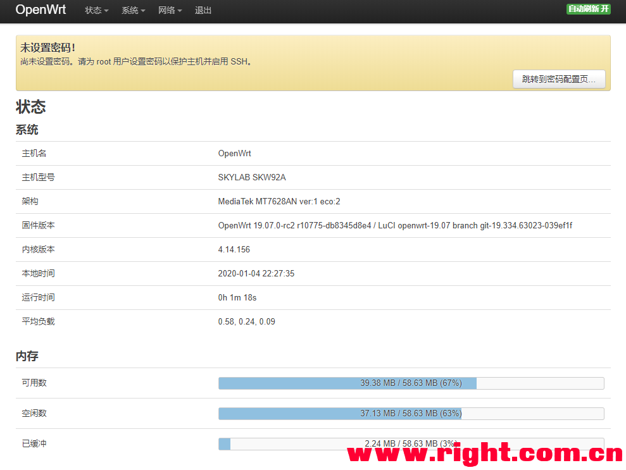Click the kernel version 4.14.156 value

point(234,250)
